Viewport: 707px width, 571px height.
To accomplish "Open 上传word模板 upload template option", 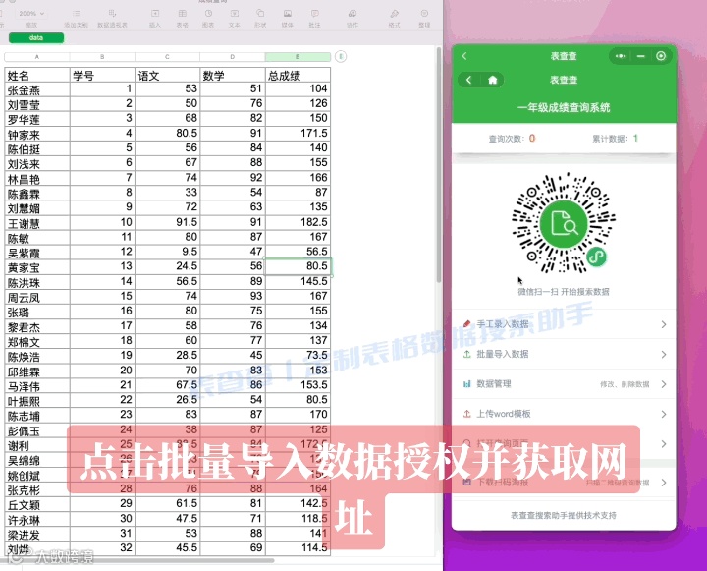I will 564,414.
